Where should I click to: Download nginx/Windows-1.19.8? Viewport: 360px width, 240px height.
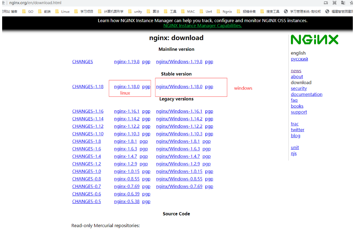tap(179, 62)
